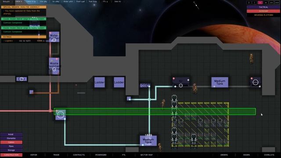Image resolution: width=281 pixels, height=158 pixels.
Task: Open the TRADE menu
Action: tap(56, 155)
